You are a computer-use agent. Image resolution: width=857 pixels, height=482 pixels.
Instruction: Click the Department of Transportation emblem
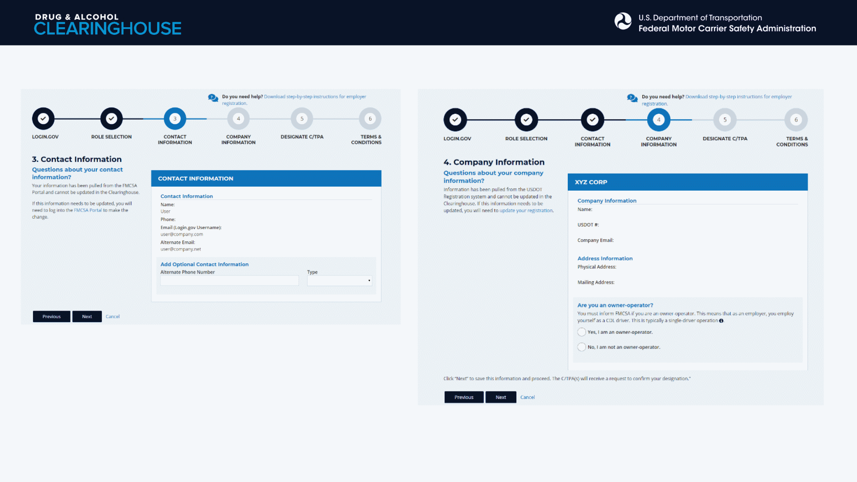623,21
